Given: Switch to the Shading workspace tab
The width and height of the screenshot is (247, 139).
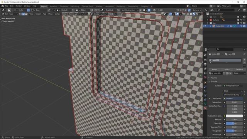Looking at the screenshot, I should [99, 6].
